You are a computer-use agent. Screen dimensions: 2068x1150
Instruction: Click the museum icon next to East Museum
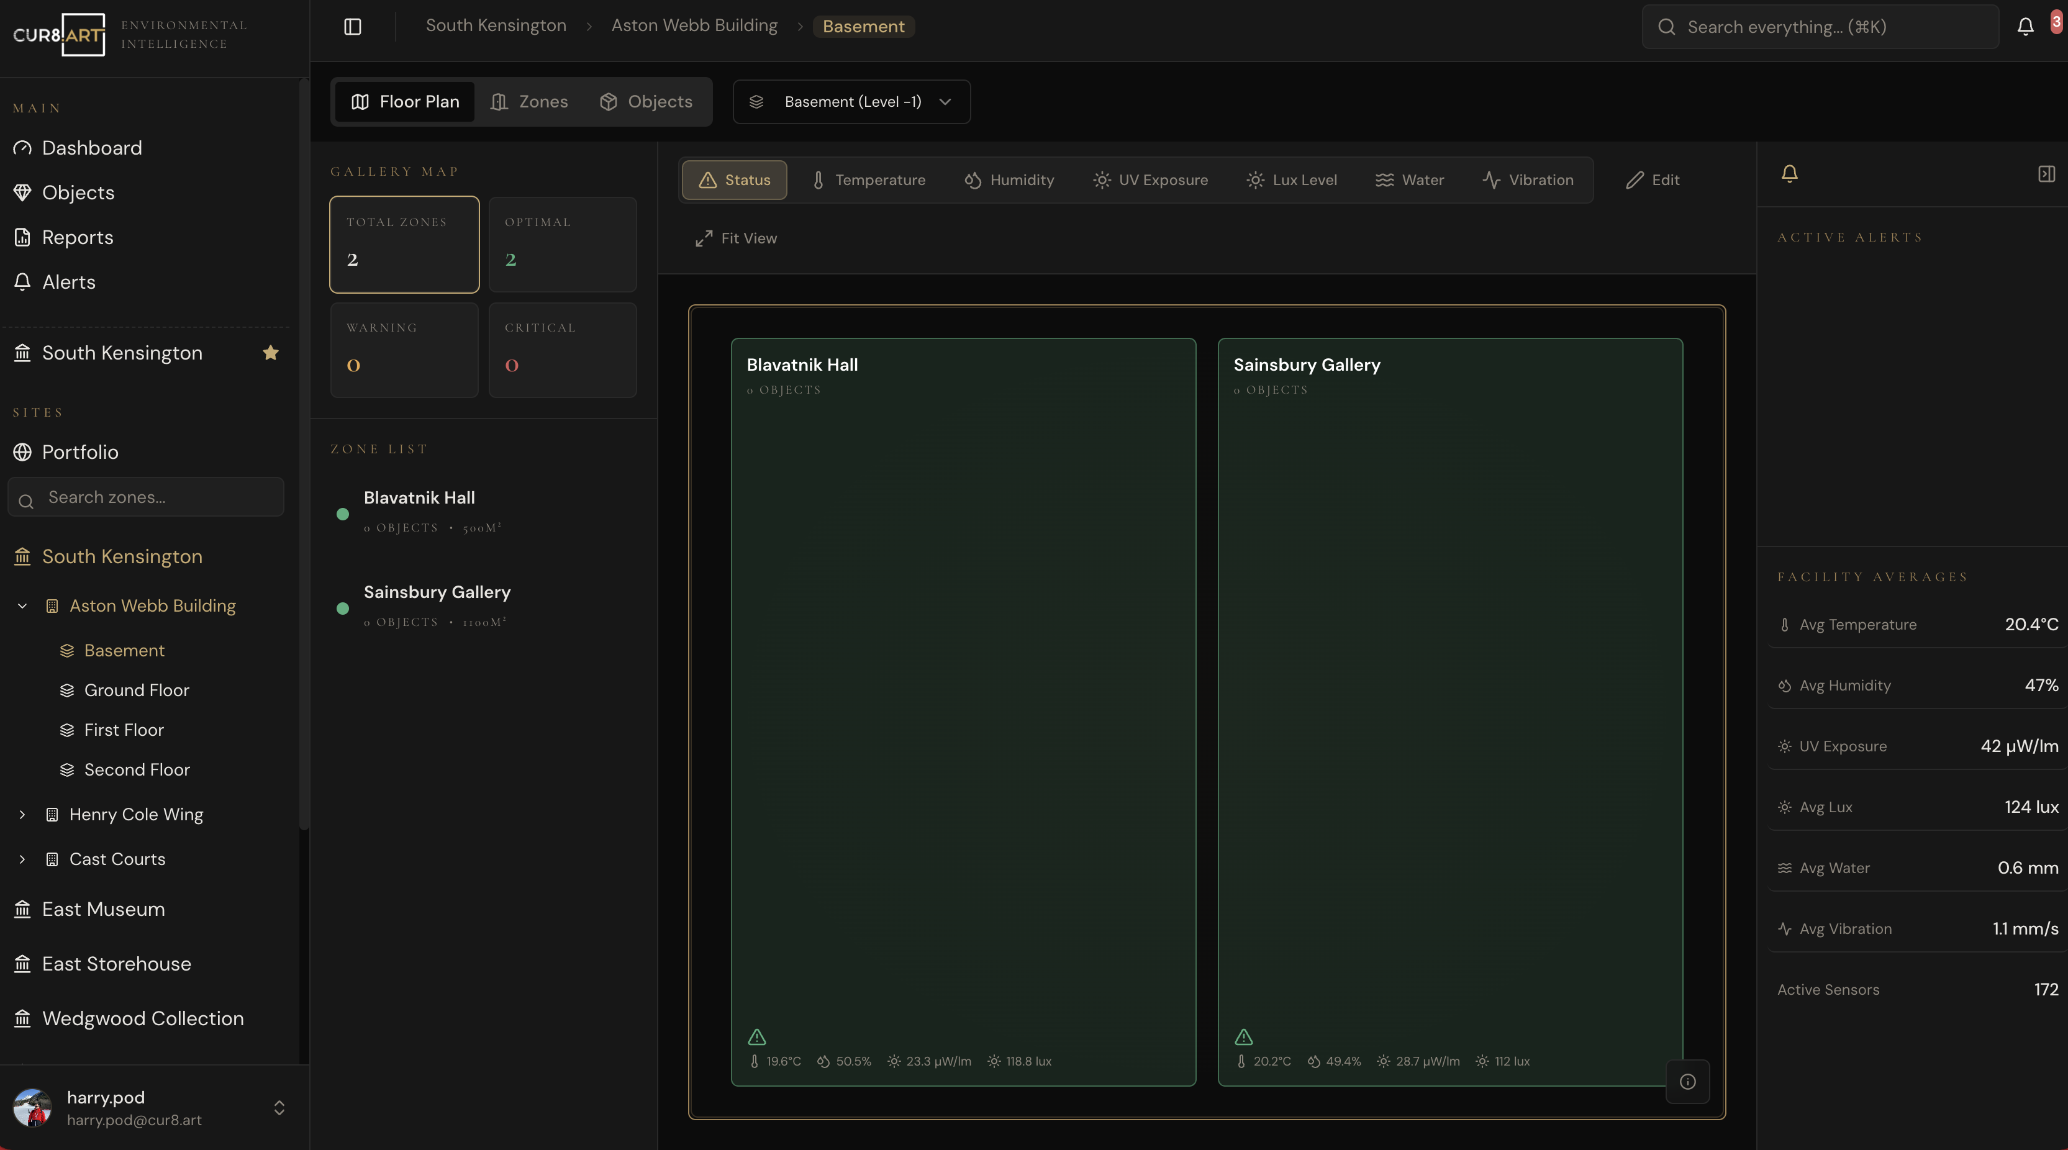click(22, 909)
